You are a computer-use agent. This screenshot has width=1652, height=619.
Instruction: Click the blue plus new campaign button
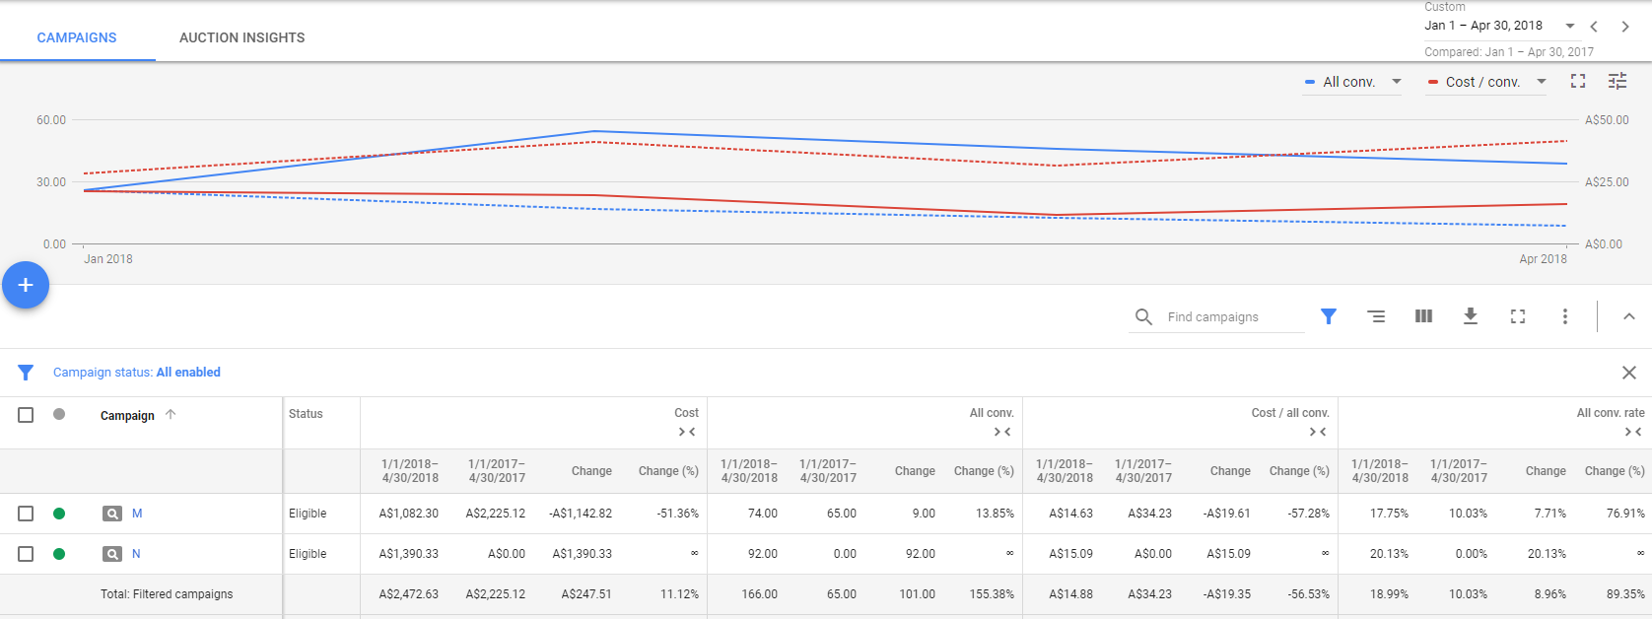pyautogui.click(x=26, y=285)
